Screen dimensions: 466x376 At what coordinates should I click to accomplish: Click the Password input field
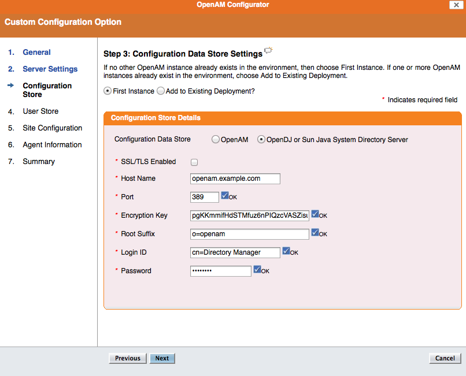221,271
